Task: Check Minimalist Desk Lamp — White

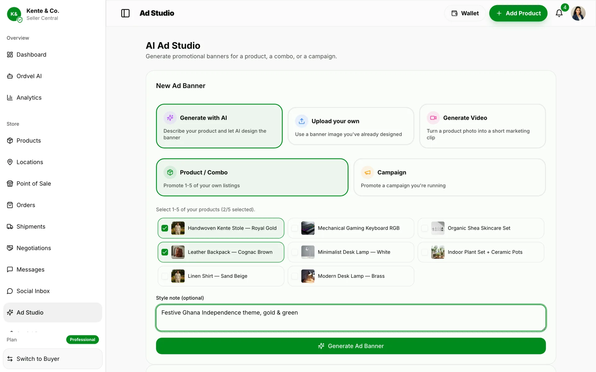Action: pos(295,252)
